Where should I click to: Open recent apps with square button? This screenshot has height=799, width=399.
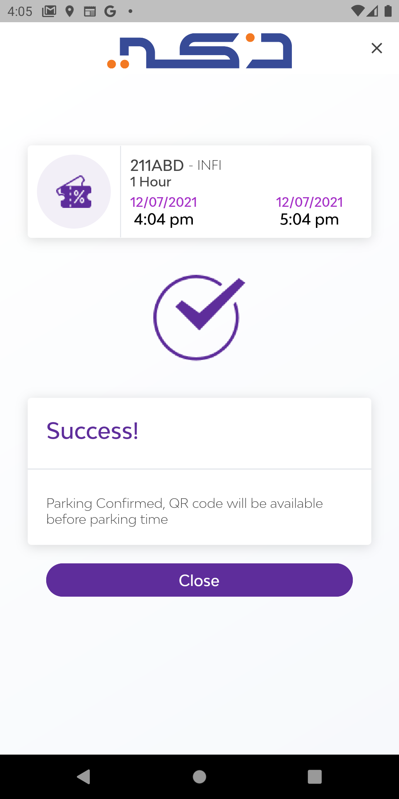tap(314, 776)
